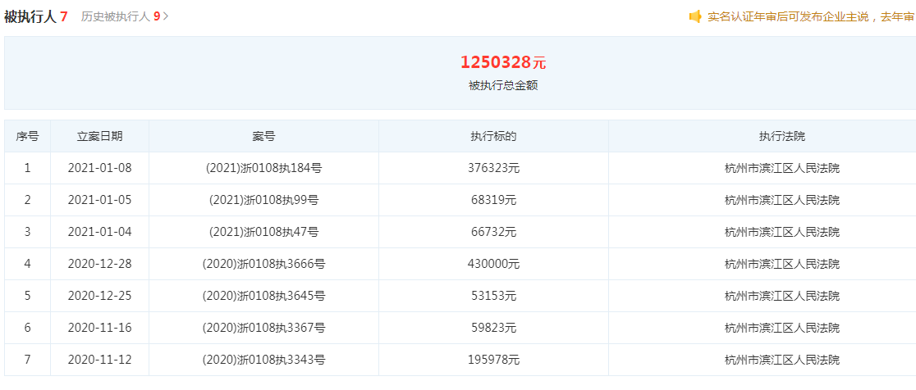Click case number (2021)浙0108执99号
The image size is (916, 390).
[x=264, y=201]
